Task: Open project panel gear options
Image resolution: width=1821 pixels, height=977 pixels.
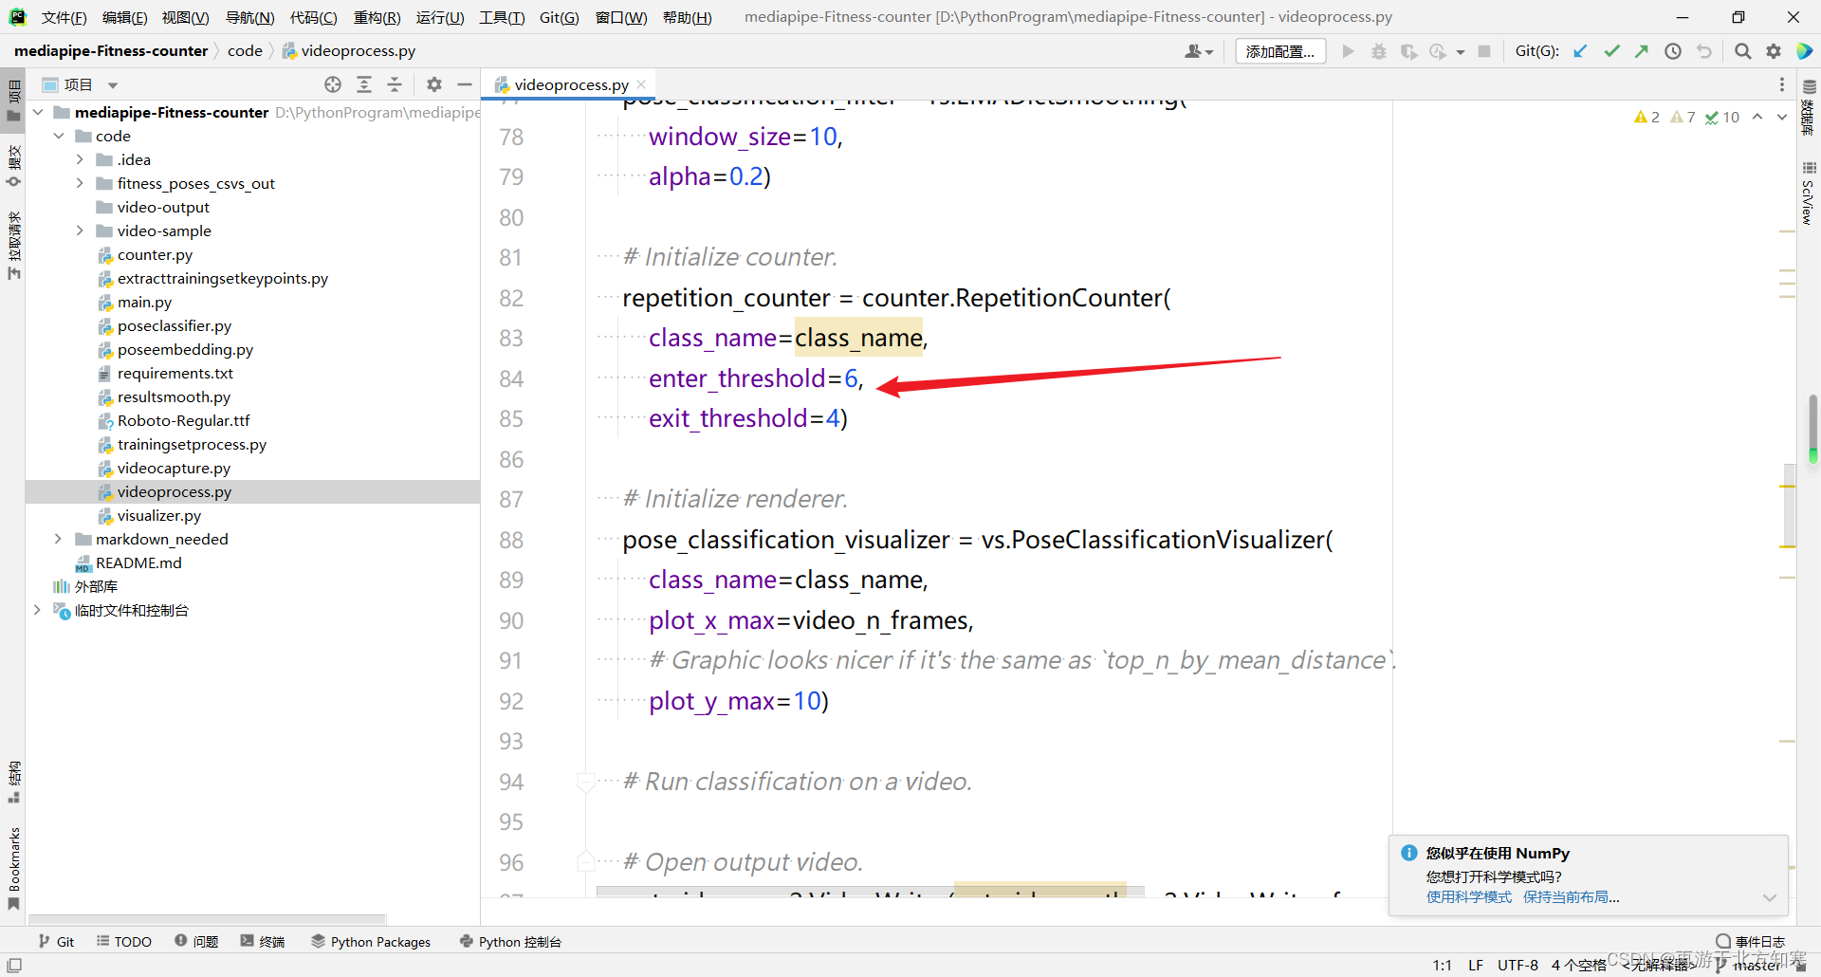Action: coord(434,84)
